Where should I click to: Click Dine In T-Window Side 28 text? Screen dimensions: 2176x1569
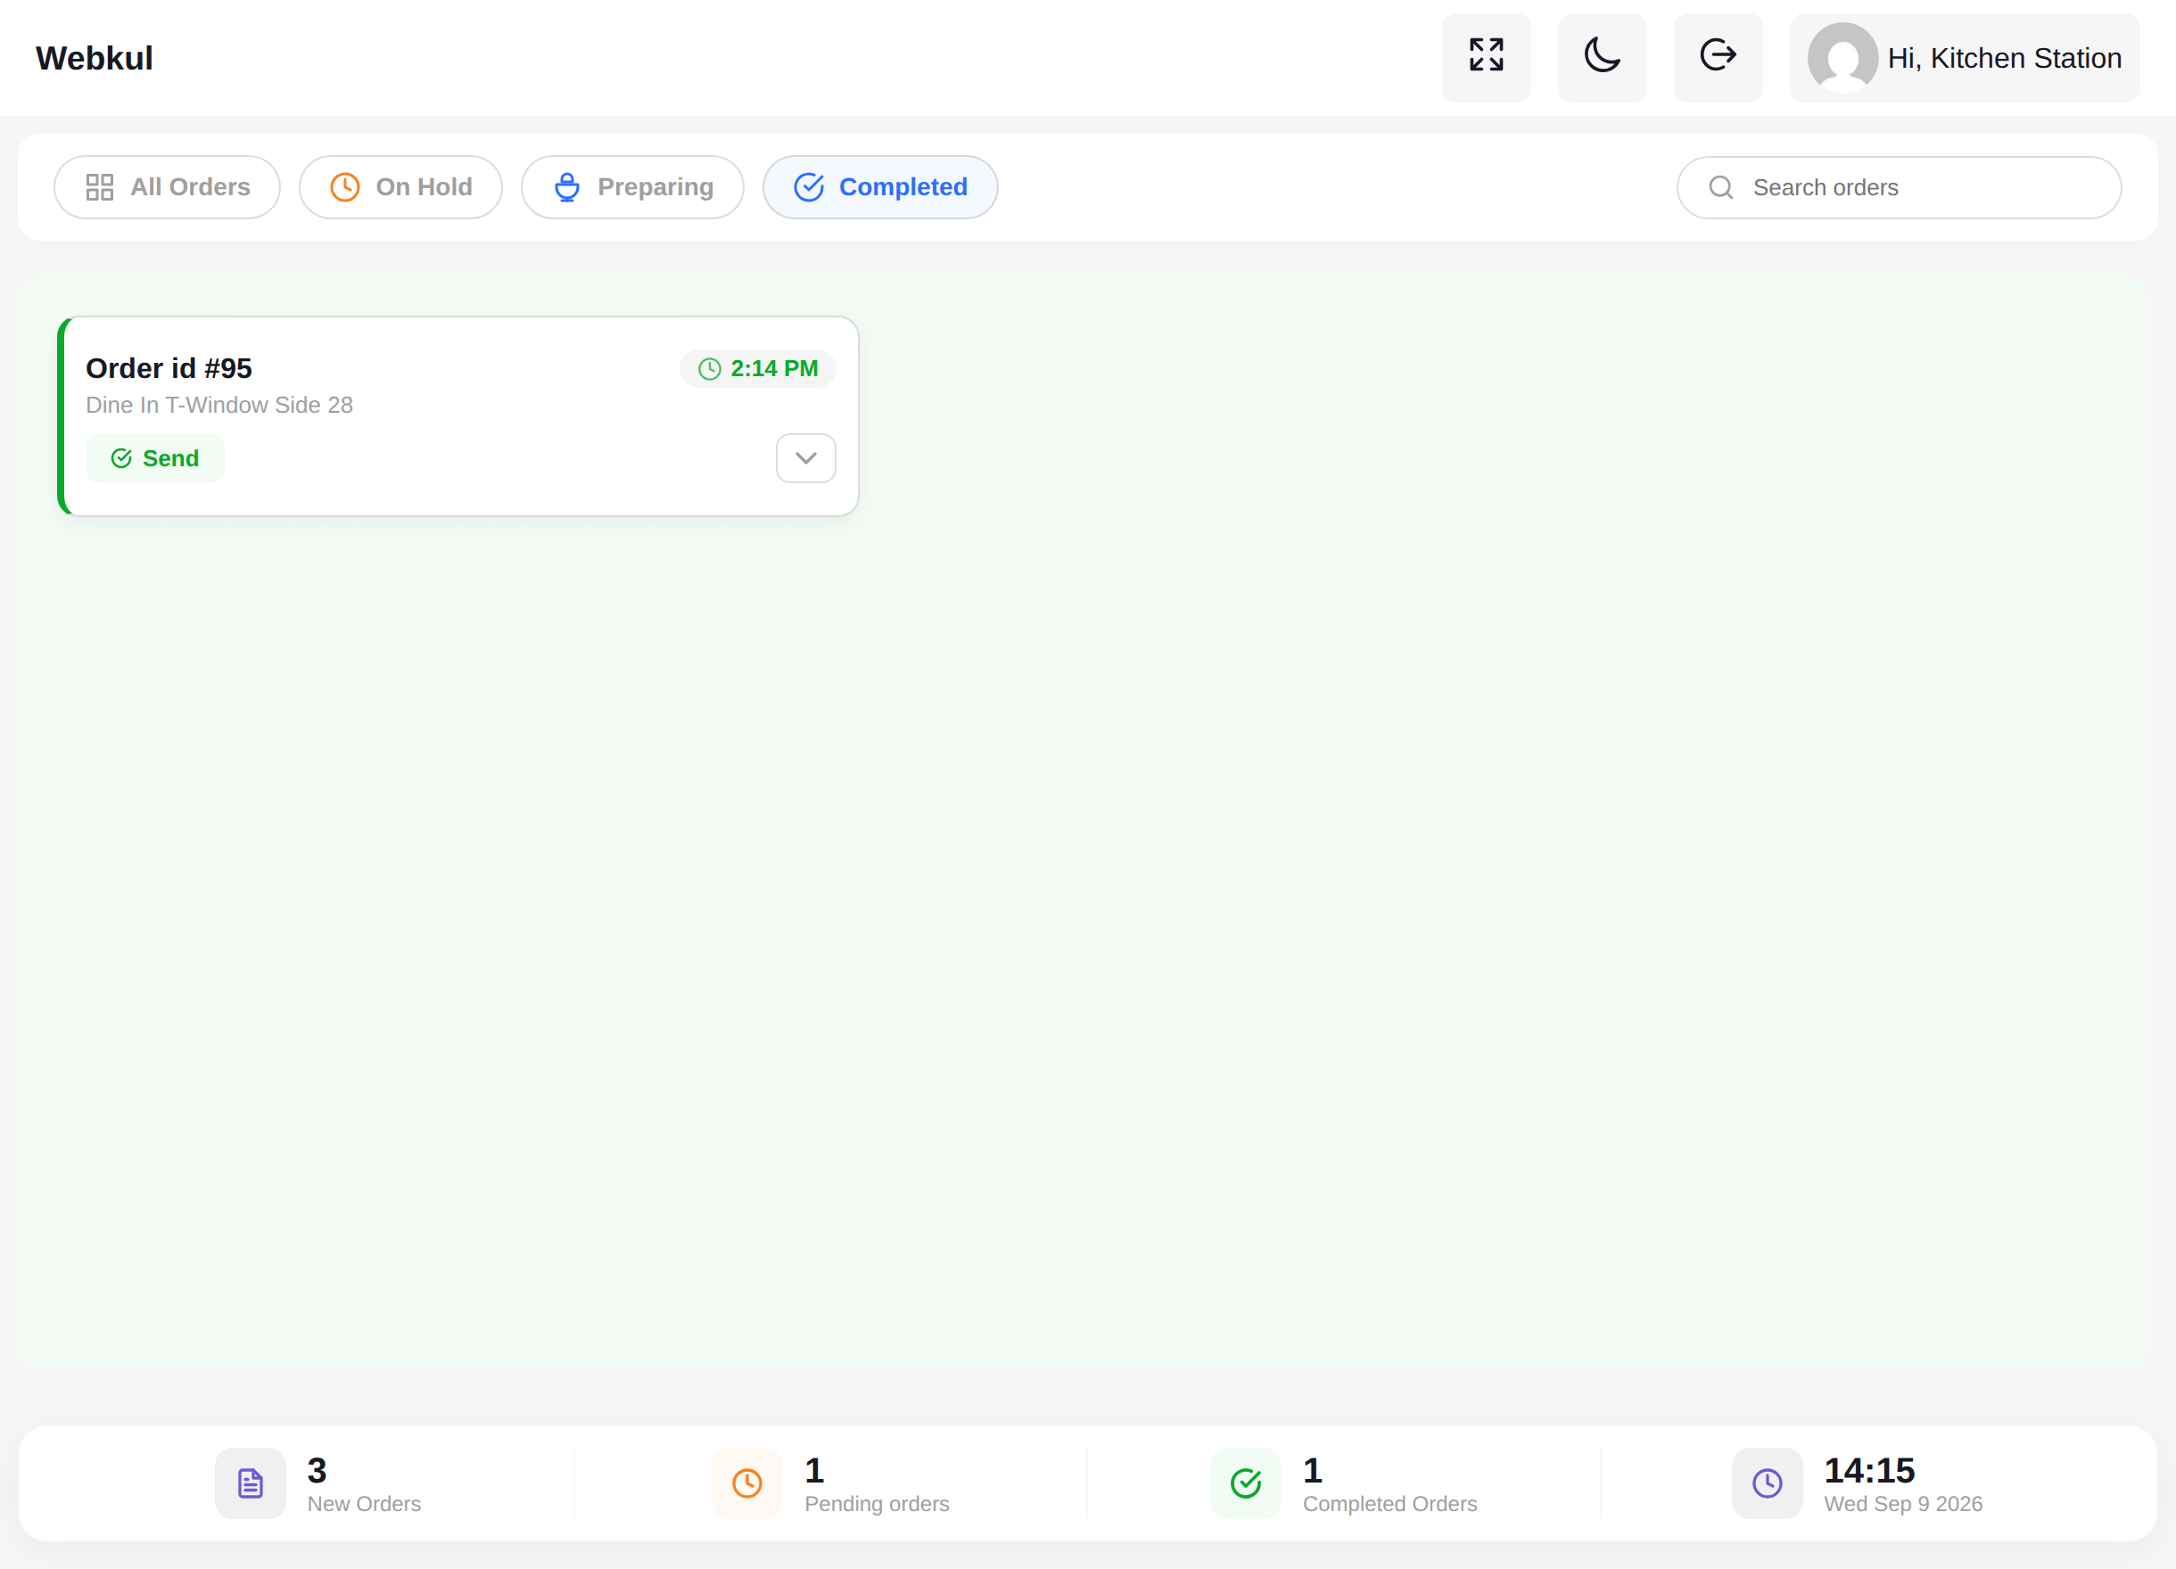pos(218,405)
